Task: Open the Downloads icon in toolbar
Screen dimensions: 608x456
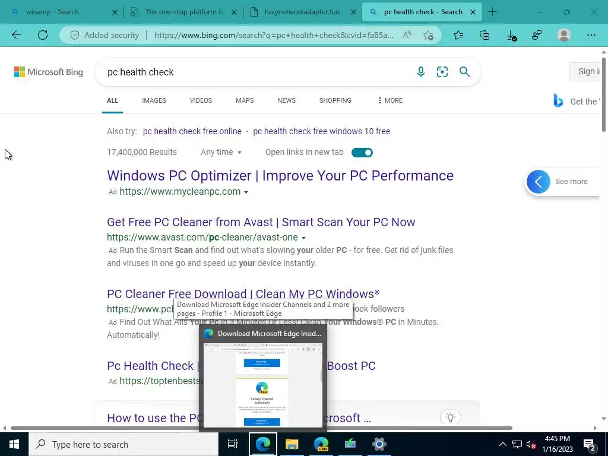Action: (511, 36)
